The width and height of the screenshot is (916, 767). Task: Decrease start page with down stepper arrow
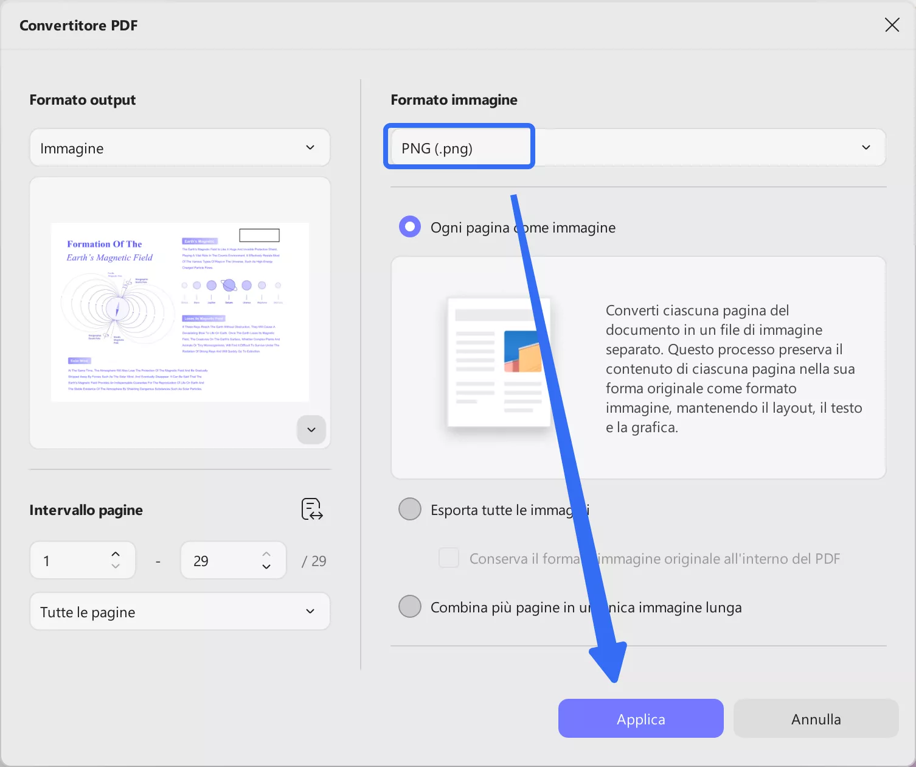[x=114, y=567]
